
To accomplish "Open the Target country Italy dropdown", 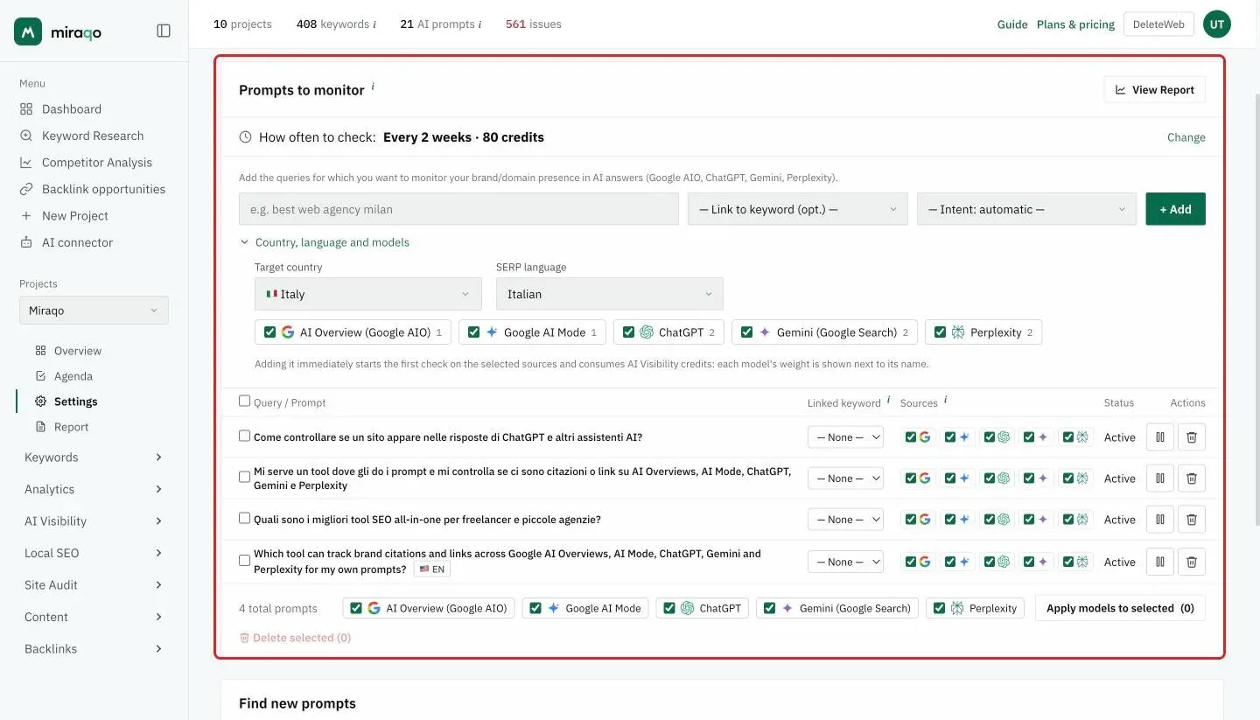I will click(x=367, y=294).
